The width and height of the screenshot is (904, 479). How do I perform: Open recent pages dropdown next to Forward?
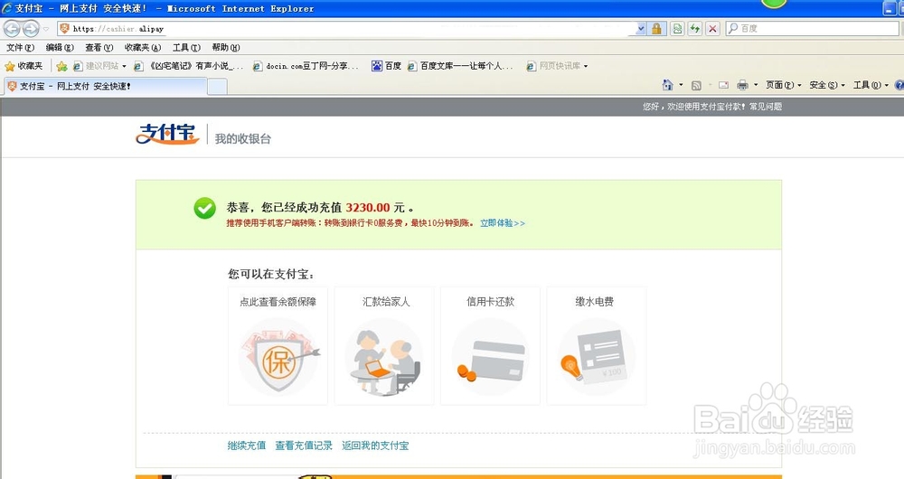(x=46, y=29)
